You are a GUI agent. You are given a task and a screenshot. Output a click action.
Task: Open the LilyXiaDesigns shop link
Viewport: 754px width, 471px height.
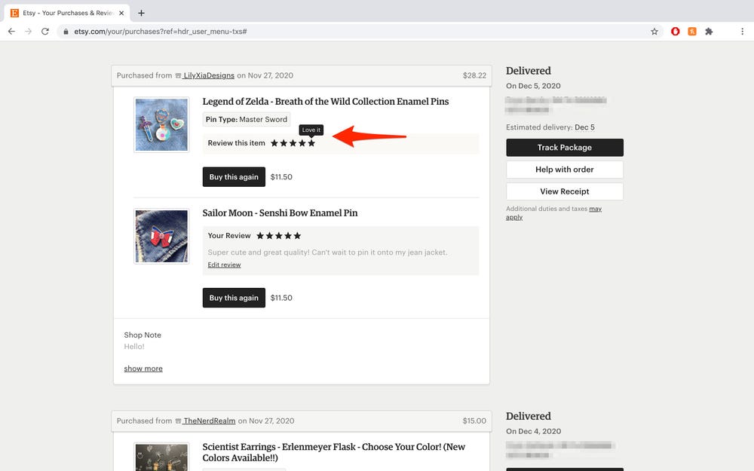(209, 75)
